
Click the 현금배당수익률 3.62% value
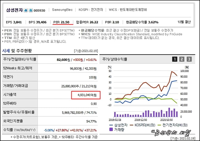point(142,22)
